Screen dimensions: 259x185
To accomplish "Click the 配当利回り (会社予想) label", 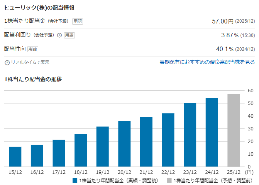I will click(29, 35).
